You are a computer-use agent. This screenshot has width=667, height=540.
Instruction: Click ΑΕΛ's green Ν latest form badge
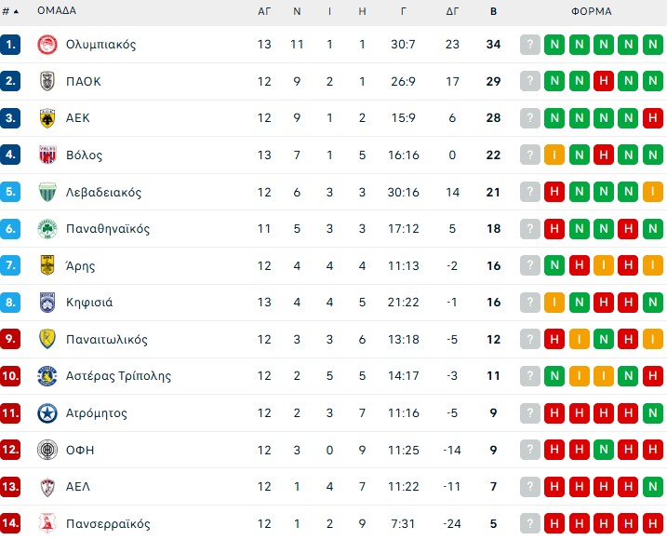click(x=652, y=487)
